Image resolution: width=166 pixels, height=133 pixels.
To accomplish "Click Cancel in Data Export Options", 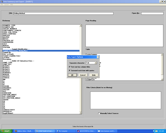I will [x=83, y=75].
